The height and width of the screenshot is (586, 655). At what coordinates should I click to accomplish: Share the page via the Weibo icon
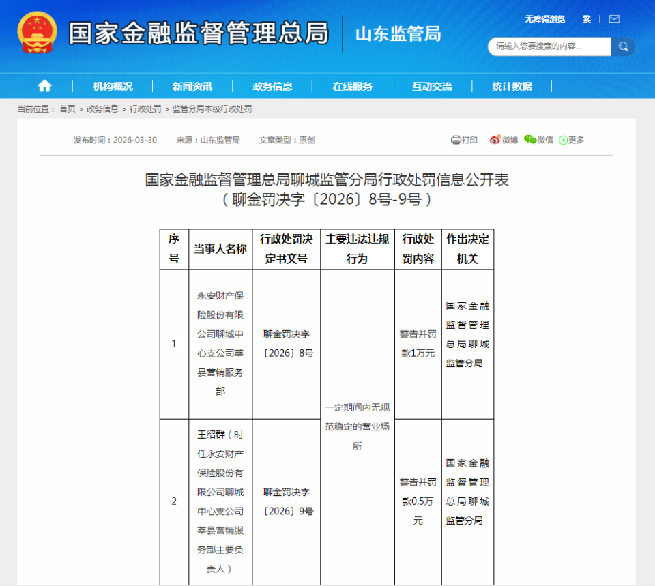tap(495, 140)
